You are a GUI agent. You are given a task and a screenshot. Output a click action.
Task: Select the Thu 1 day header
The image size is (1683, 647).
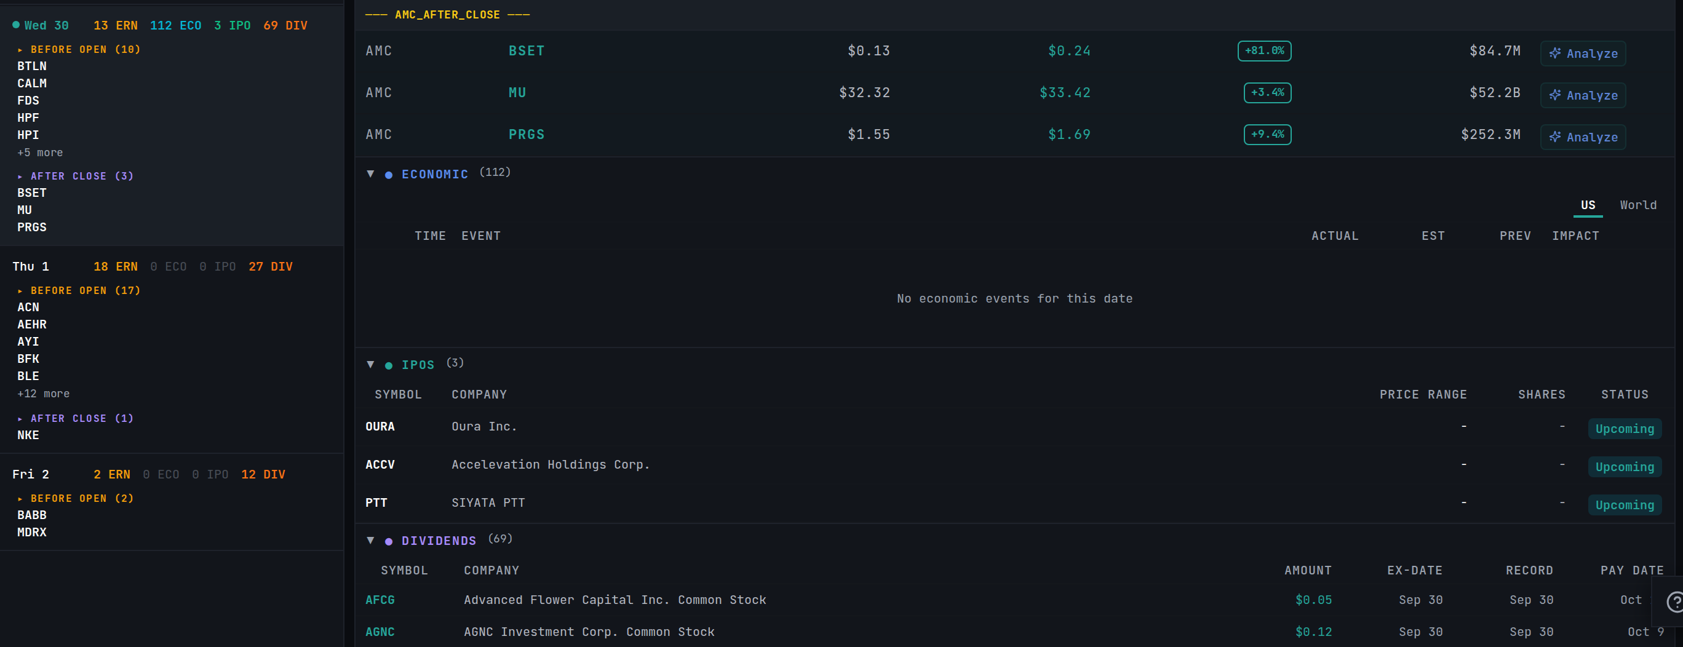point(31,267)
